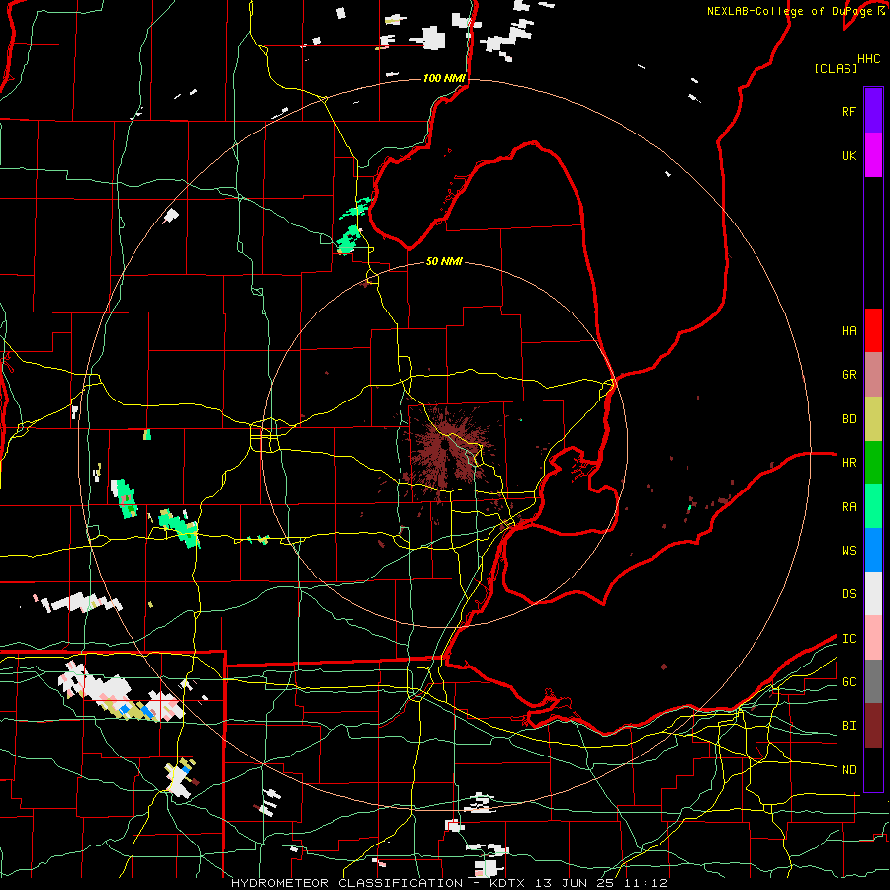Select the gray GC legend swatch

(x=873, y=681)
